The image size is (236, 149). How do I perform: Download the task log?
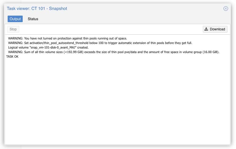215,29
